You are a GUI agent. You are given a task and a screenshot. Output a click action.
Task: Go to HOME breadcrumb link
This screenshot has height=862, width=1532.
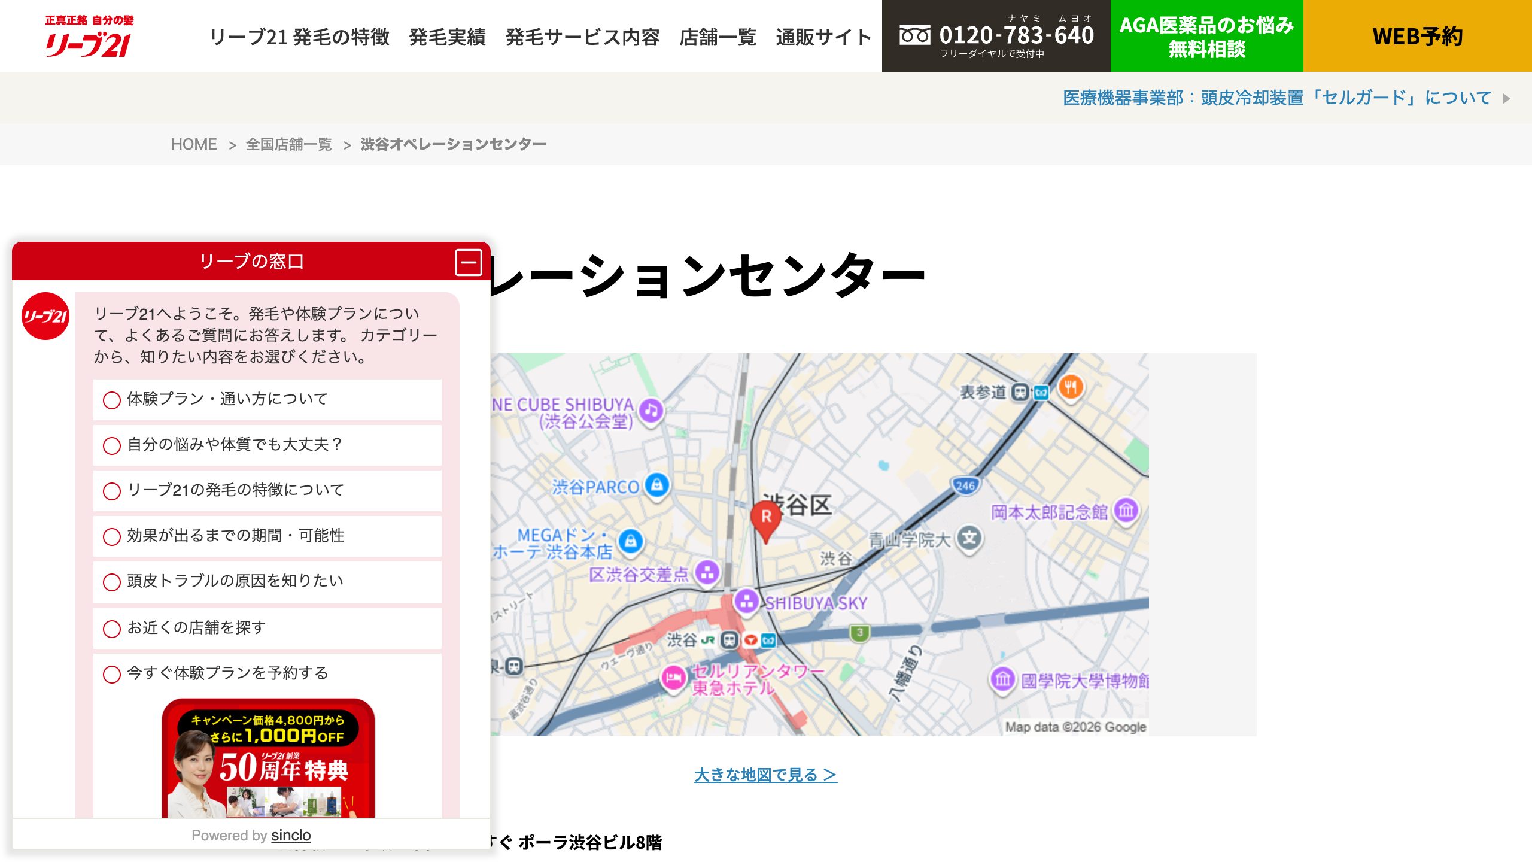pyautogui.click(x=194, y=144)
